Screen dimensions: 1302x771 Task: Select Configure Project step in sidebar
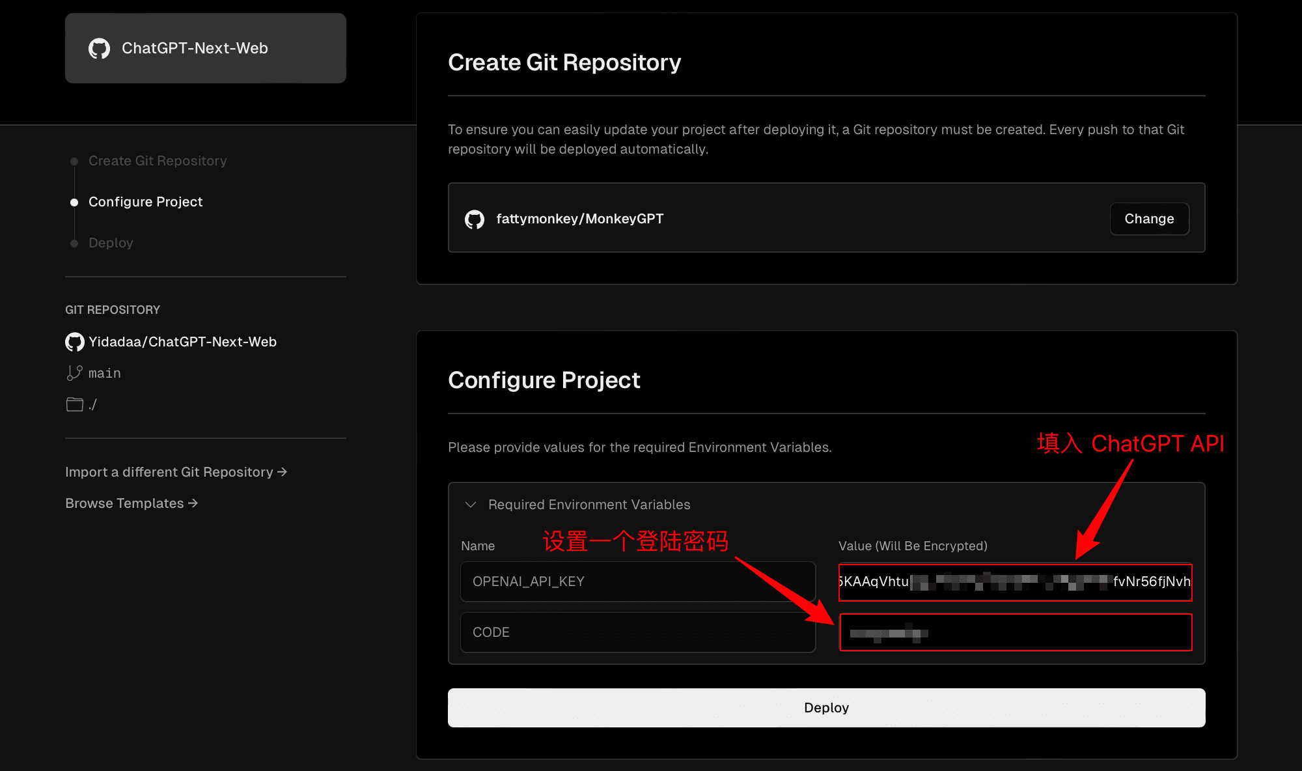pyautogui.click(x=145, y=202)
